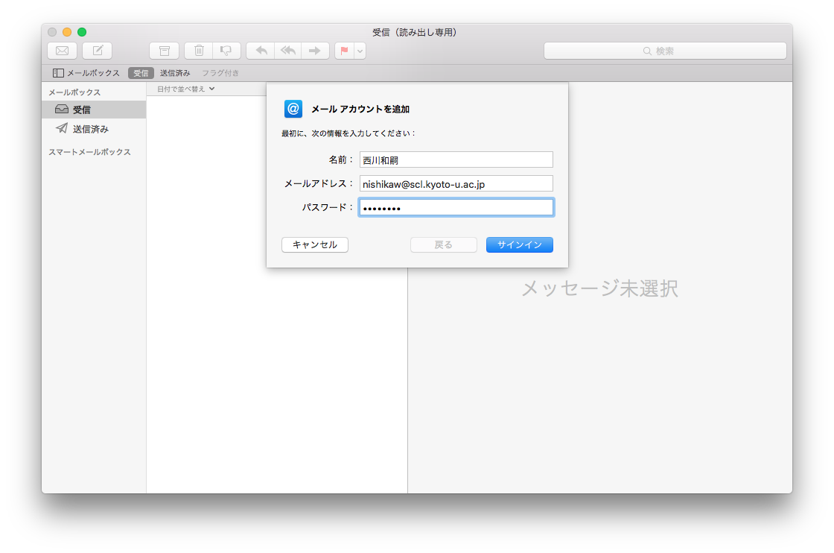Click the Get Mail envelope icon
This screenshot has height=553, width=834.
[63, 51]
